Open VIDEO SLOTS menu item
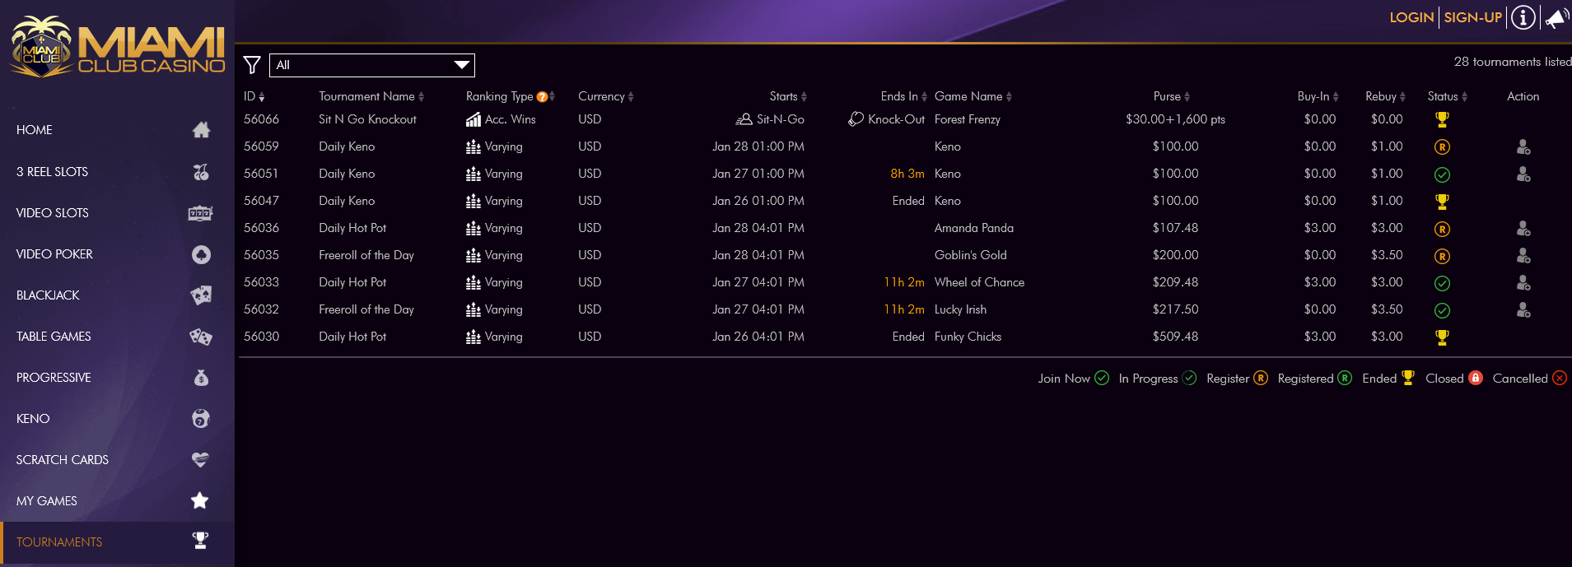This screenshot has height=567, width=1572. (117, 213)
